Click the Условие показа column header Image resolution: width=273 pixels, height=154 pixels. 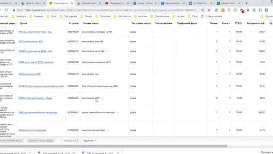point(91,23)
